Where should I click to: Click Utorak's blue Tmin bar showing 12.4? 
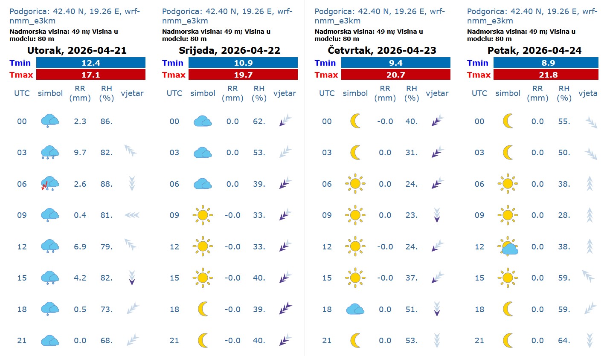coord(91,63)
